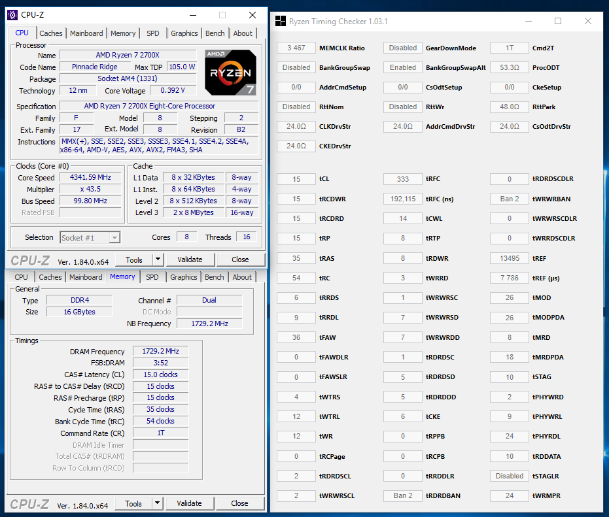Click the MEMCLK Ratio value 3 467
Viewport: 609px width, 517px height.
click(x=296, y=48)
